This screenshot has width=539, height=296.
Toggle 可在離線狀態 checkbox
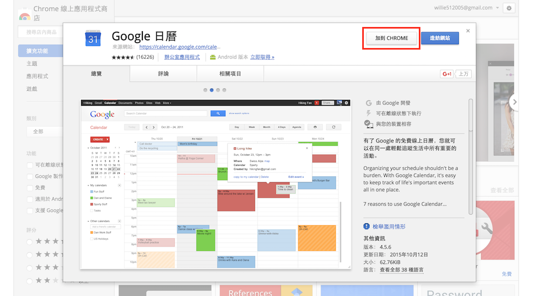30,166
